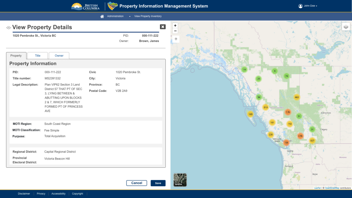Open the map layers control
The height and width of the screenshot is (198, 352).
(x=346, y=26)
